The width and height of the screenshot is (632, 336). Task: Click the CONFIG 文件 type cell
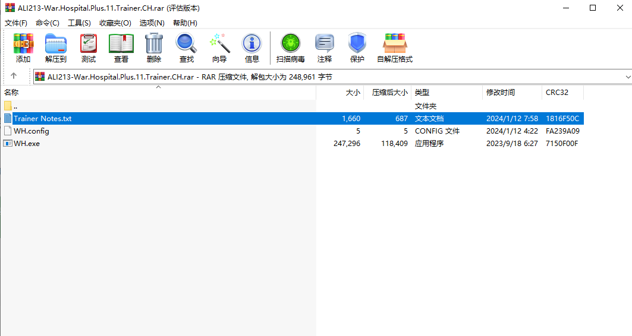438,131
